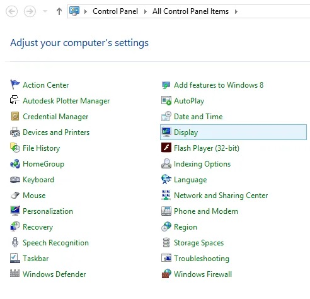Open the Credential Manager link
Image resolution: width=310 pixels, height=299 pixels.
[x=55, y=117]
